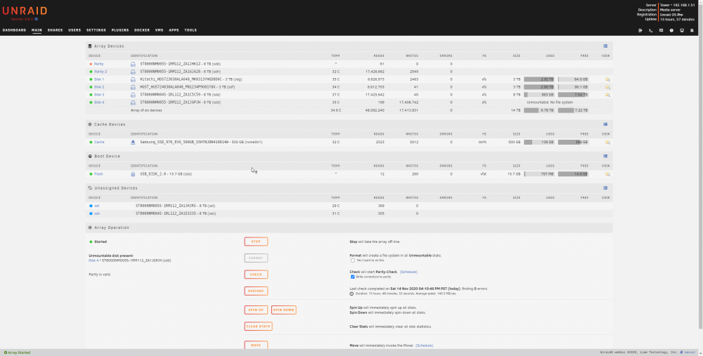The height and width of the screenshot is (356, 703).
Task: Click the drive icon in the Disk 4 row
Action: point(133,102)
